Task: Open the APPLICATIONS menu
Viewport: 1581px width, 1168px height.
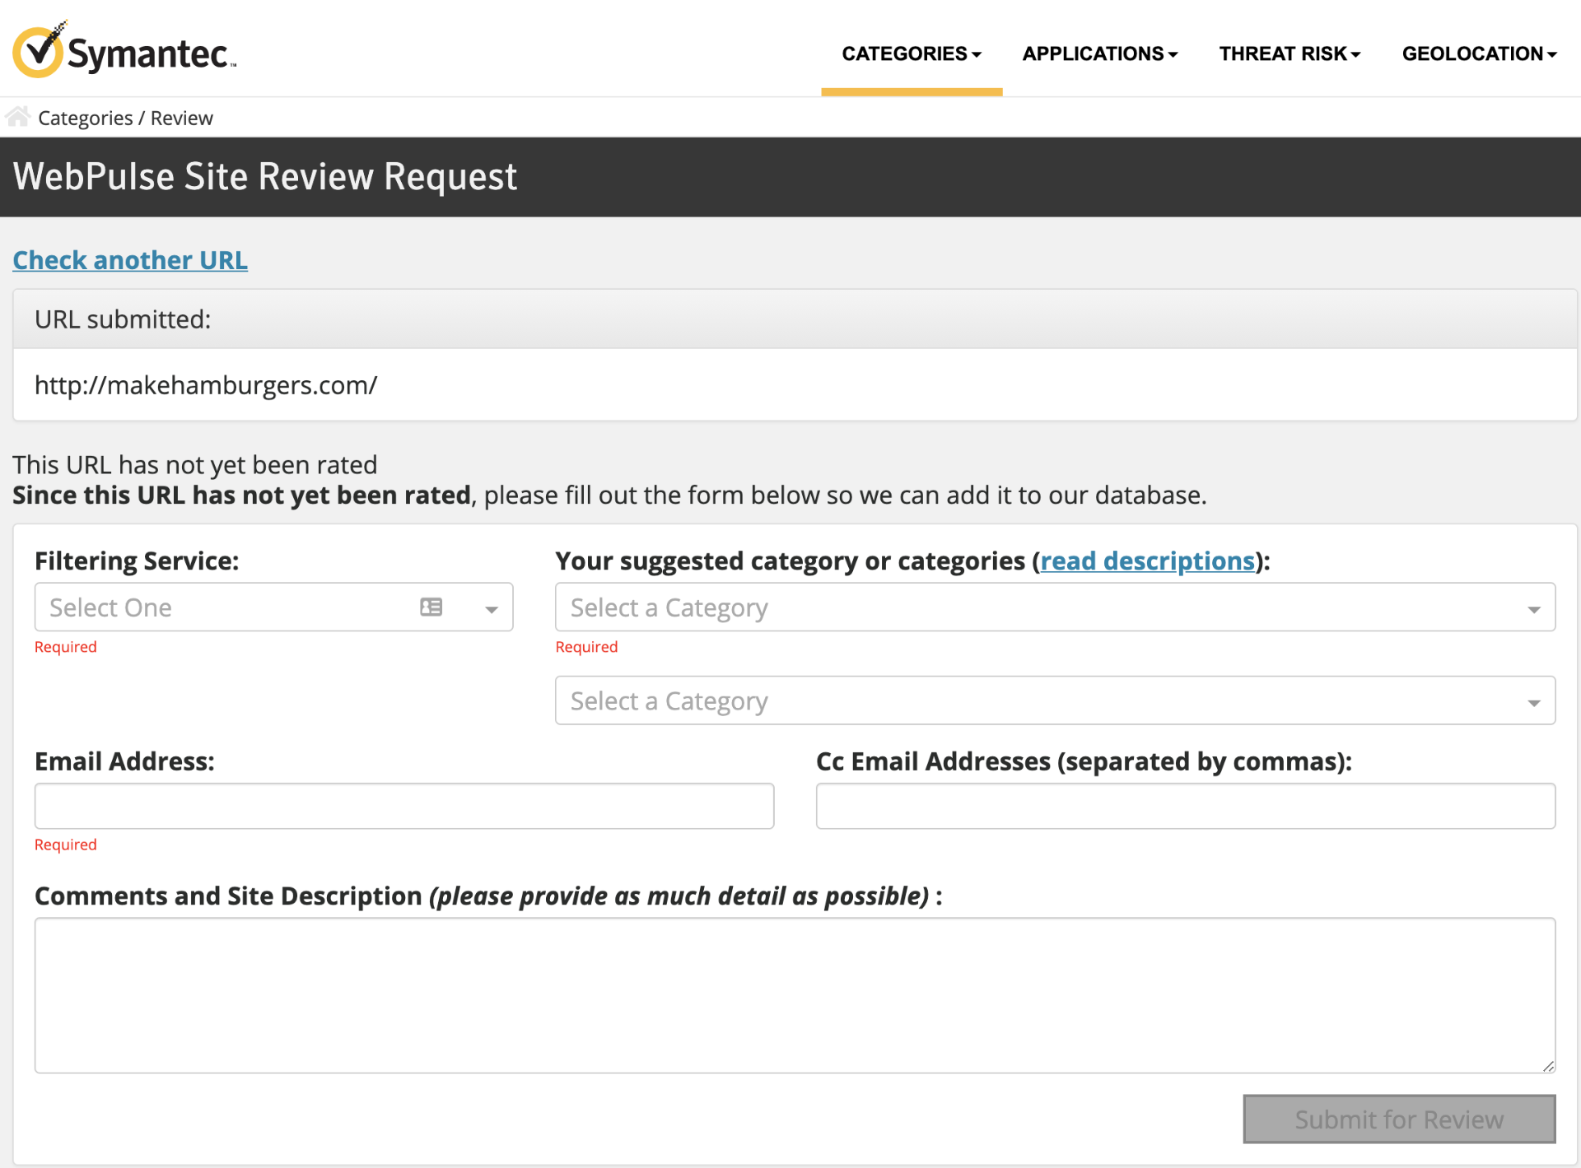Action: 1100,54
